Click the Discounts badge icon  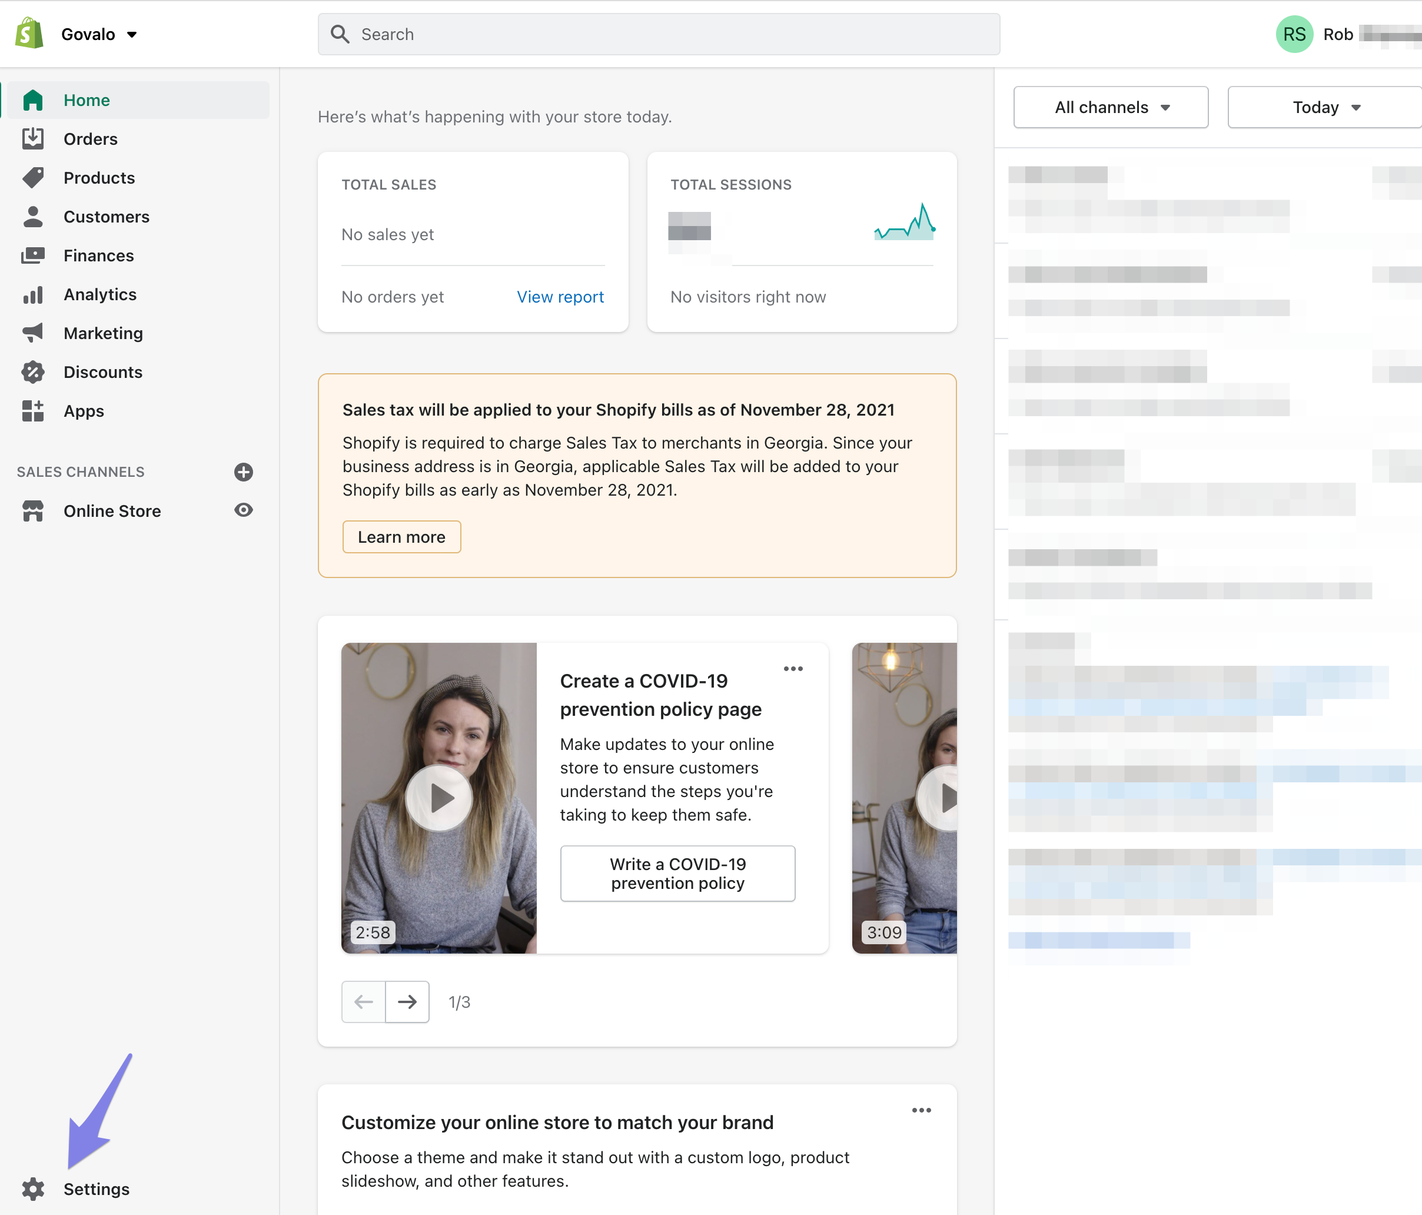pos(32,372)
